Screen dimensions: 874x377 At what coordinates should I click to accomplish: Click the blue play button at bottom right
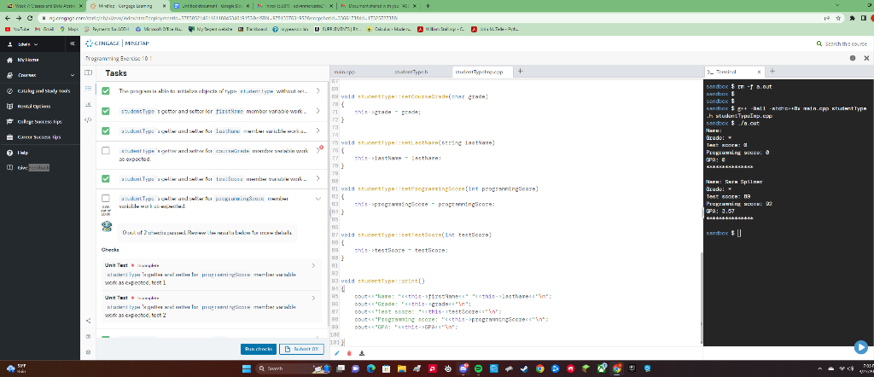(861, 347)
